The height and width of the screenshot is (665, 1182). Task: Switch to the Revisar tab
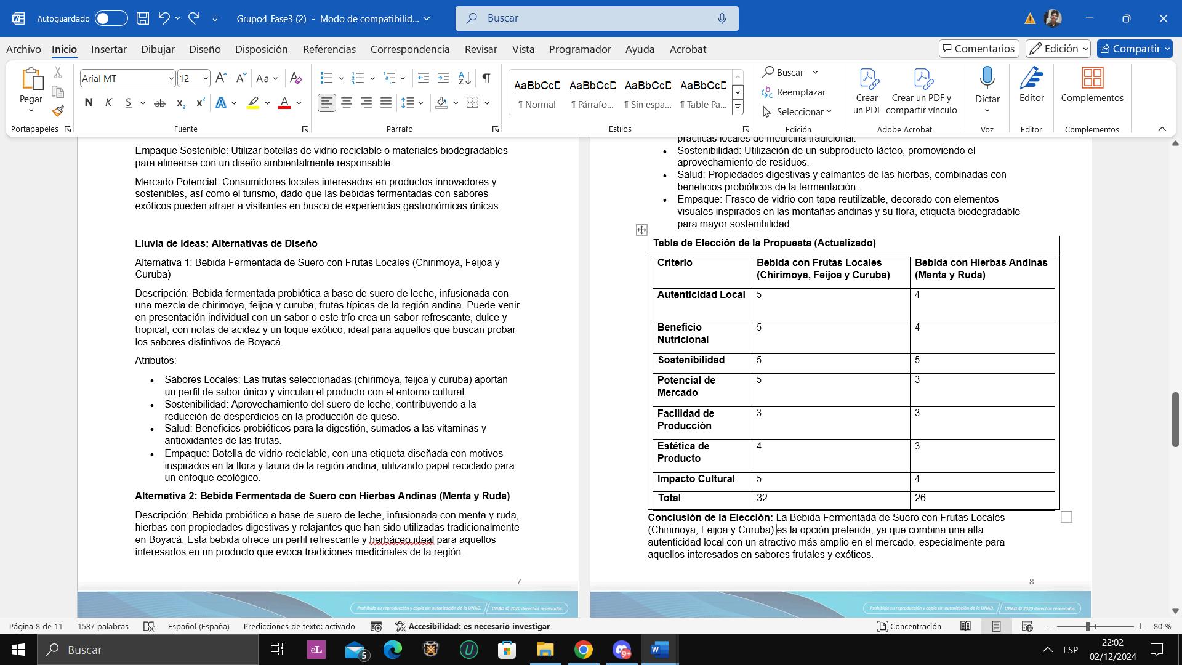click(x=481, y=49)
